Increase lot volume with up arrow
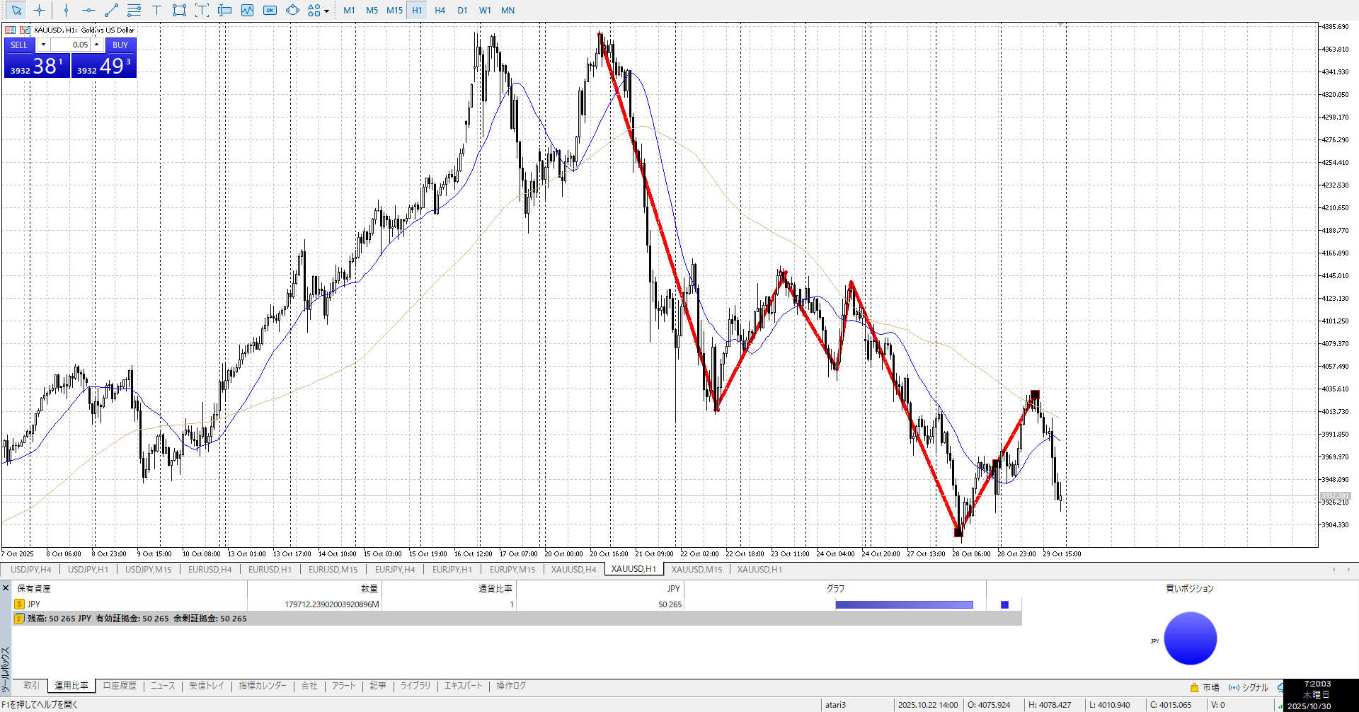Image resolution: width=1359 pixels, height=712 pixels. coord(97,45)
